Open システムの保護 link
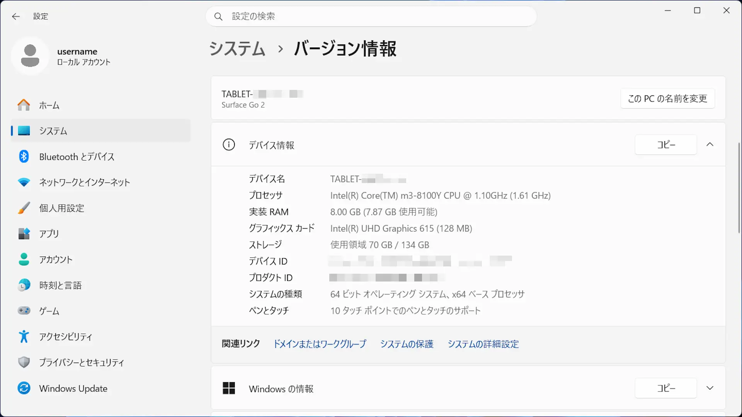742x417 pixels. tap(407, 344)
